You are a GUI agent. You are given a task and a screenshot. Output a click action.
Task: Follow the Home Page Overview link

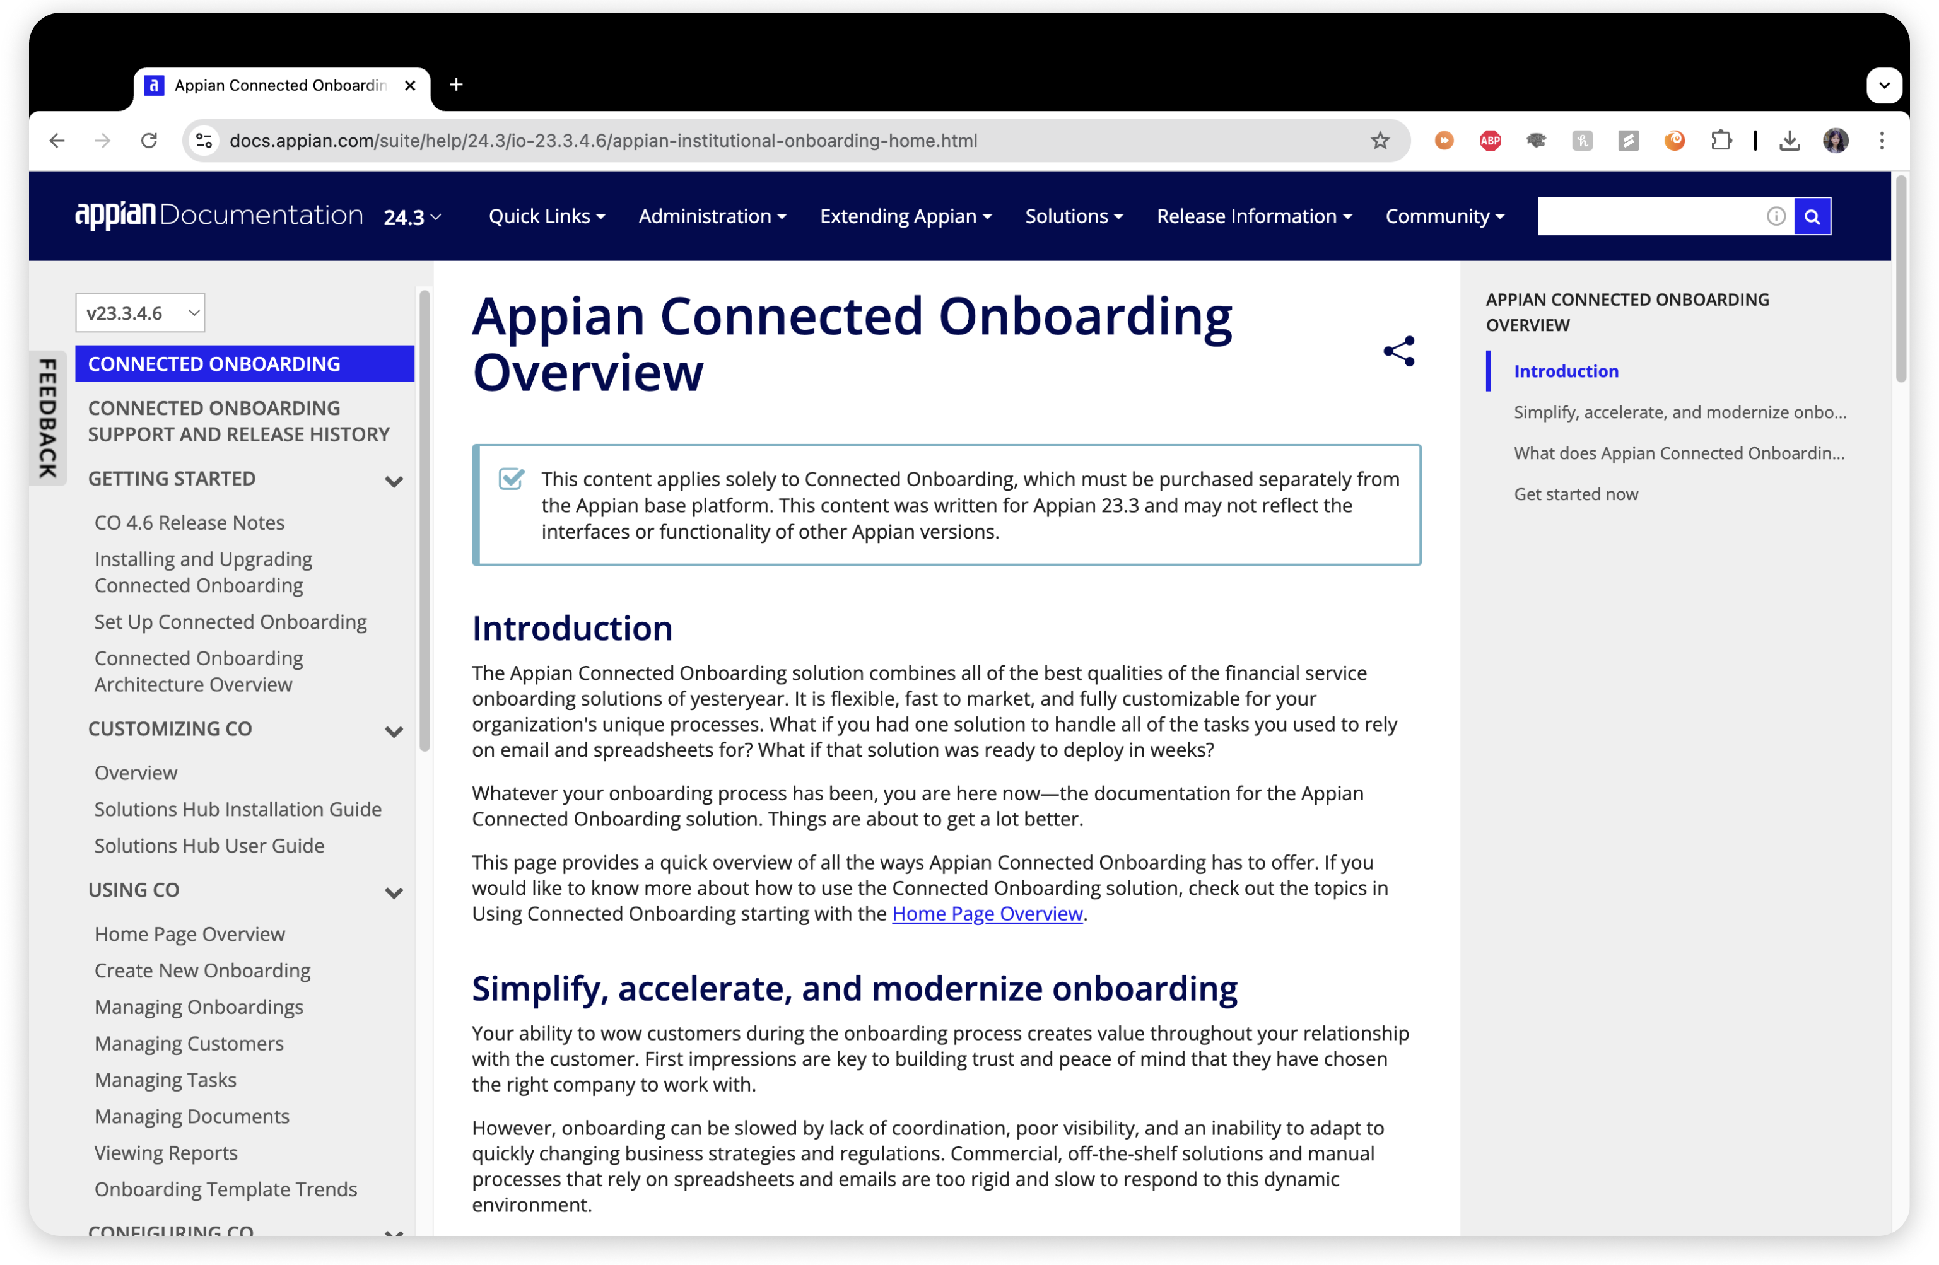click(987, 913)
